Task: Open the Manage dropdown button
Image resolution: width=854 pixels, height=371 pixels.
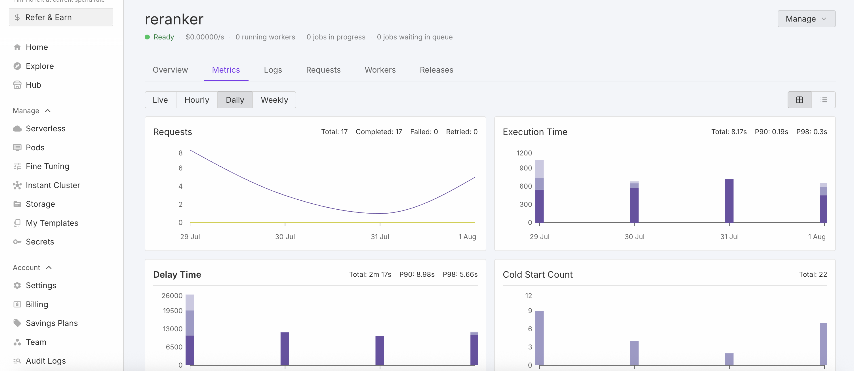Action: pyautogui.click(x=806, y=19)
